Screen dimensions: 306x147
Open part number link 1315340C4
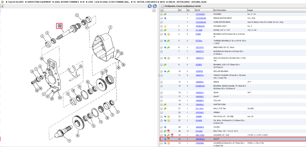click(200, 14)
